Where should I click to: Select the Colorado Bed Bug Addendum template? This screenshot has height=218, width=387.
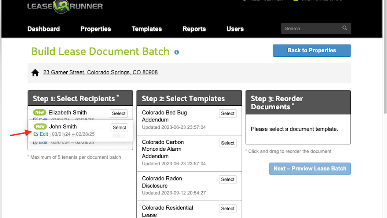click(228, 113)
